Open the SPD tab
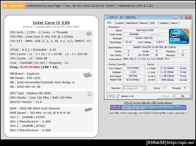 [x=153, y=23]
